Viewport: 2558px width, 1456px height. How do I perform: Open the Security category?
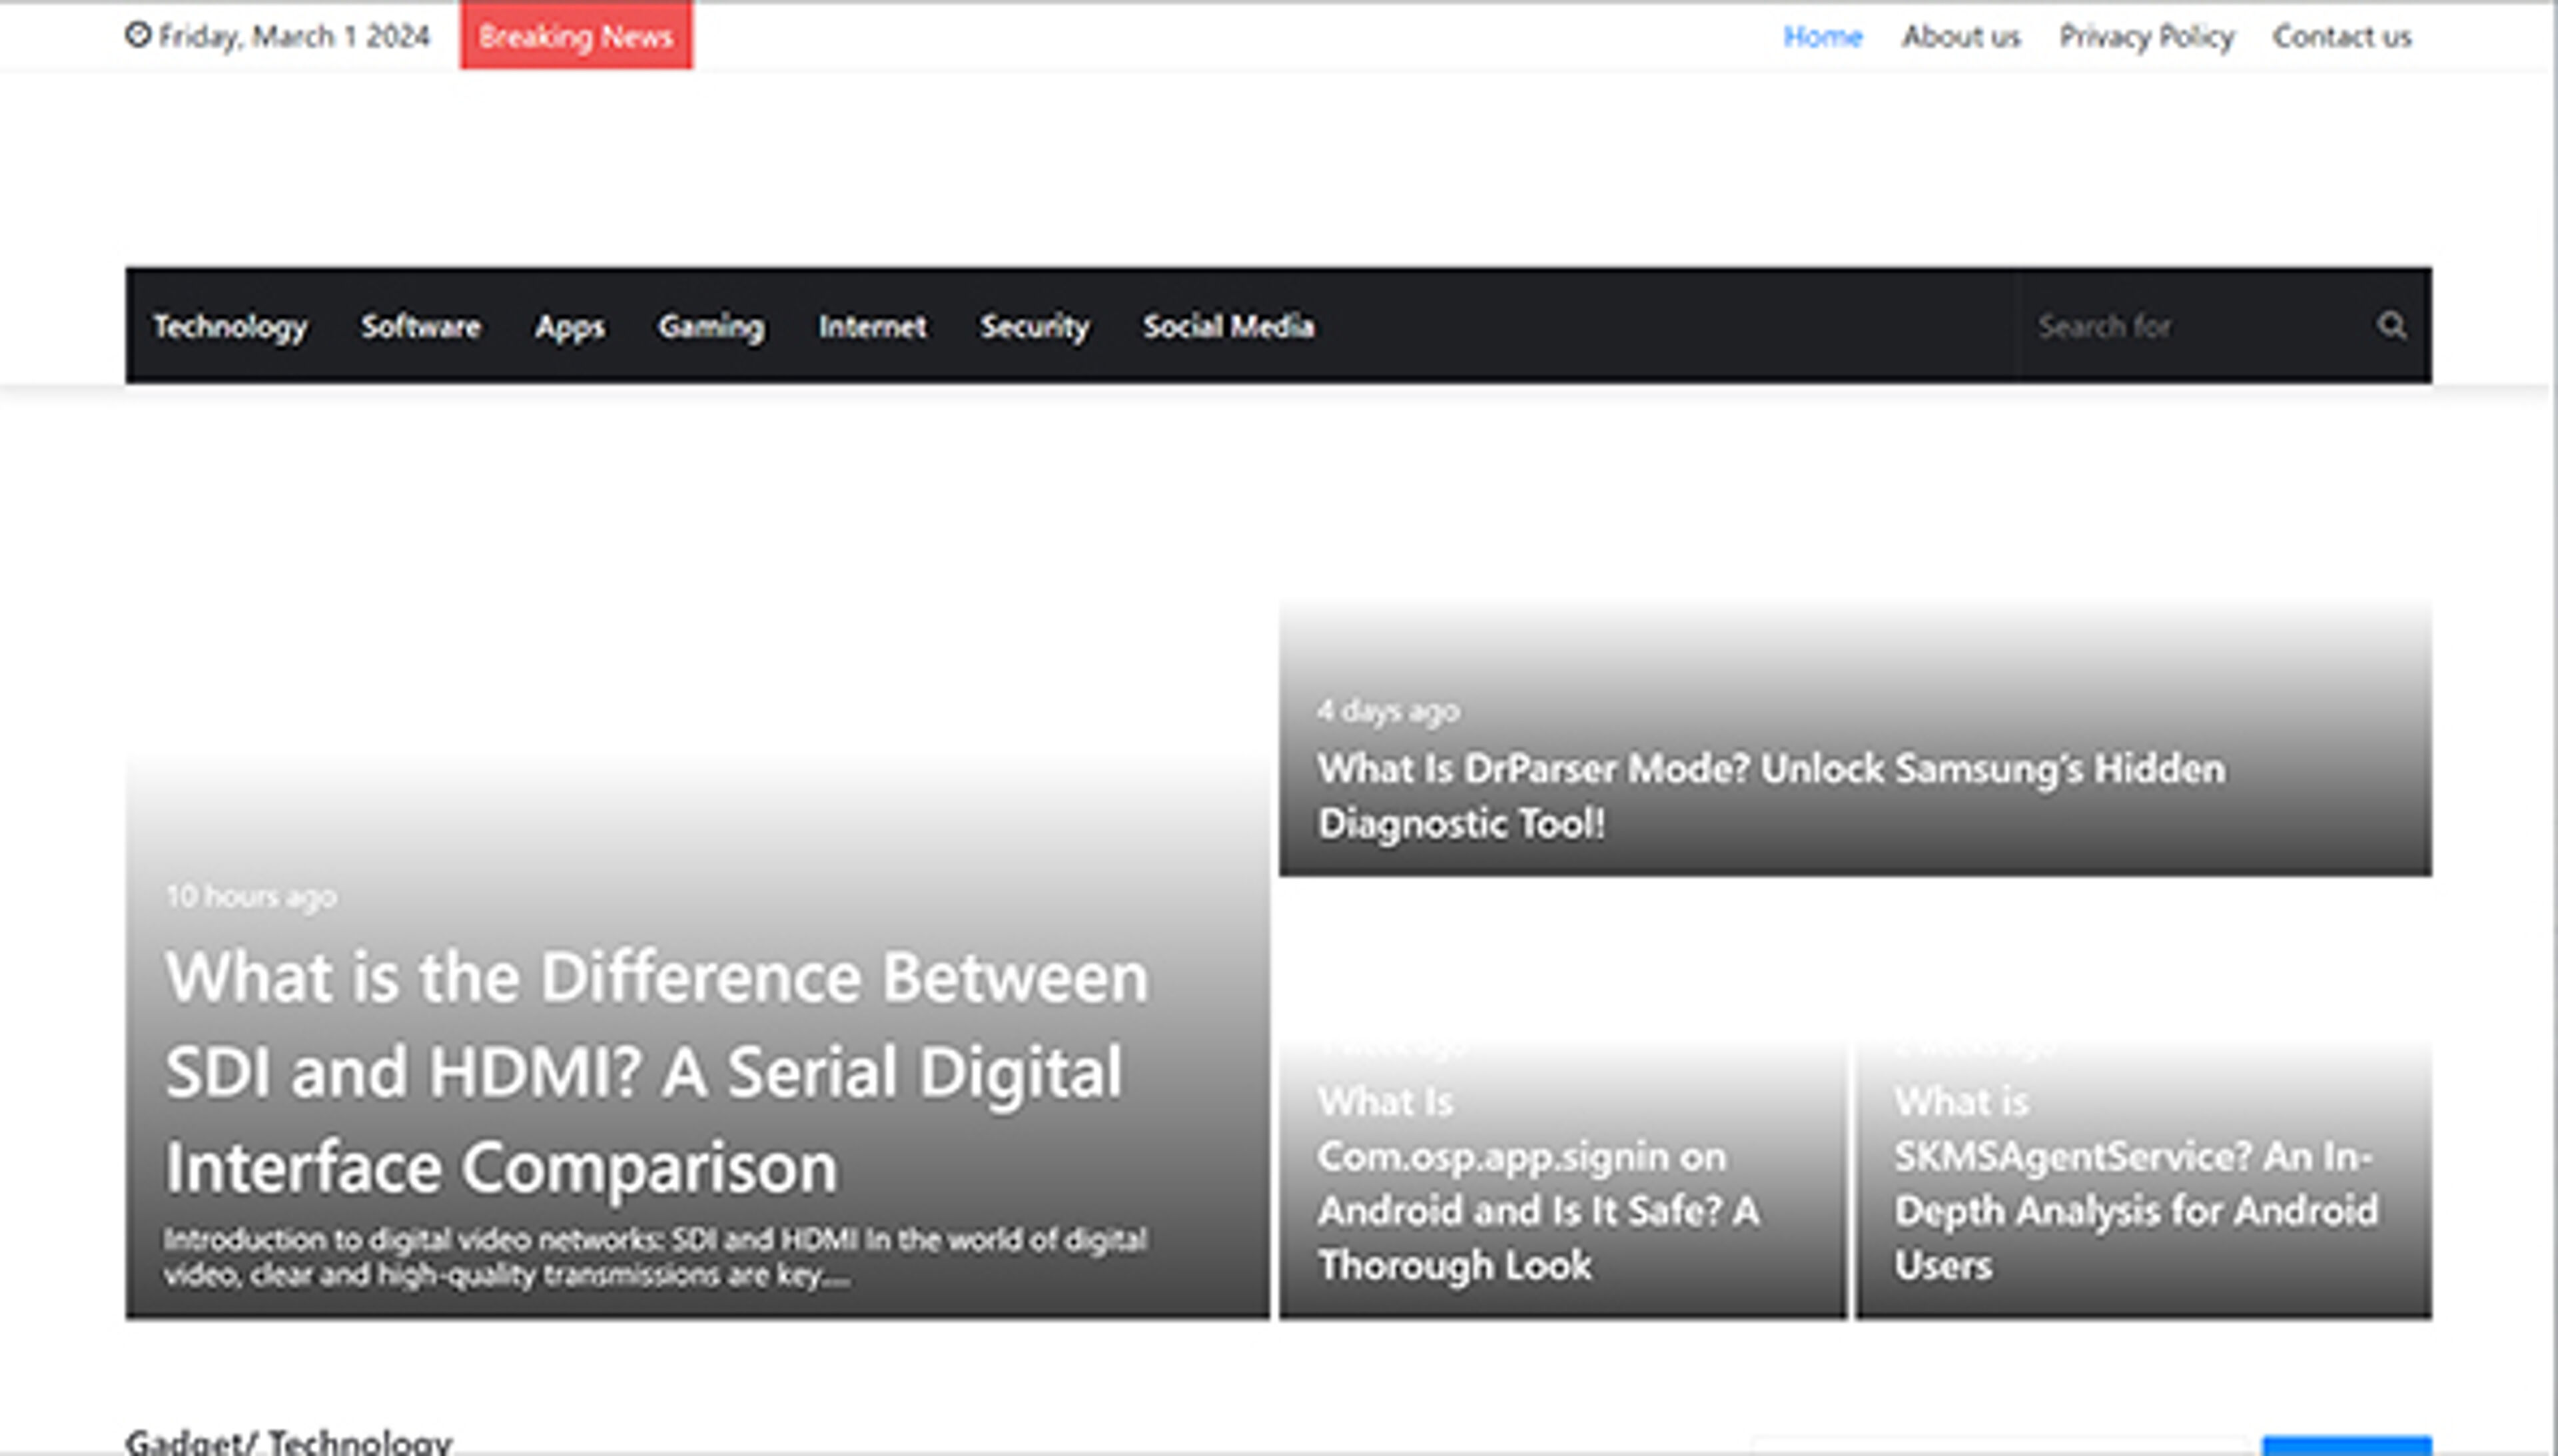click(1034, 326)
